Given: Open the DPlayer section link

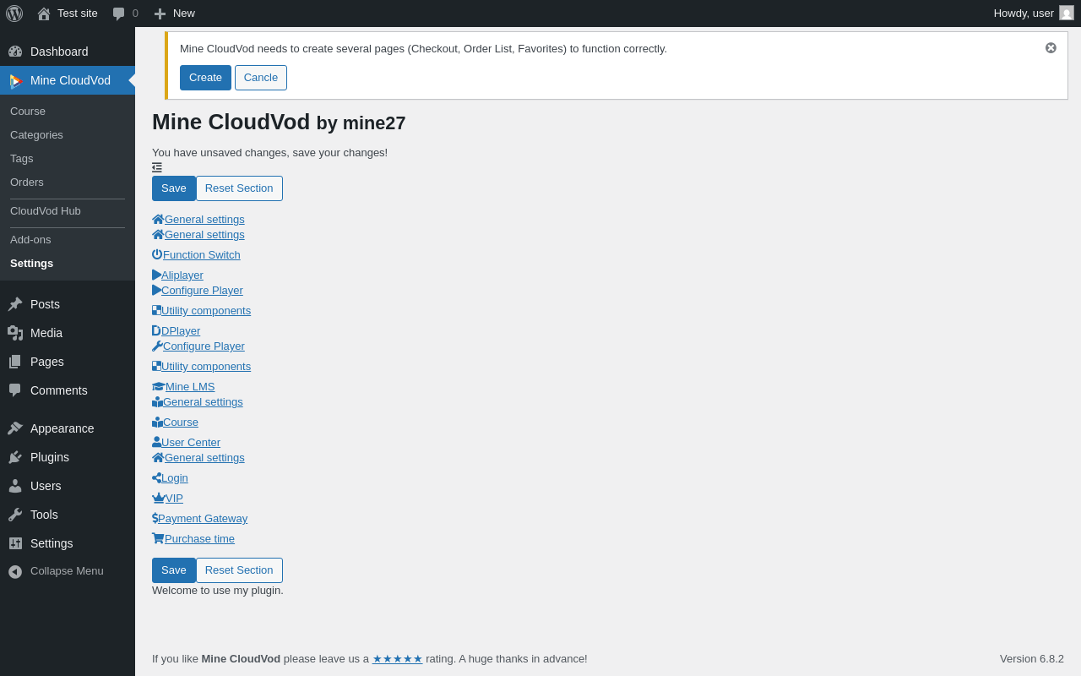Looking at the screenshot, I should coord(181,330).
